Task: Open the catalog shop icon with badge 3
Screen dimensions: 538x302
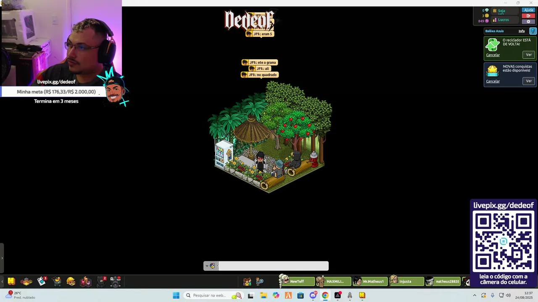Action: (42, 281)
